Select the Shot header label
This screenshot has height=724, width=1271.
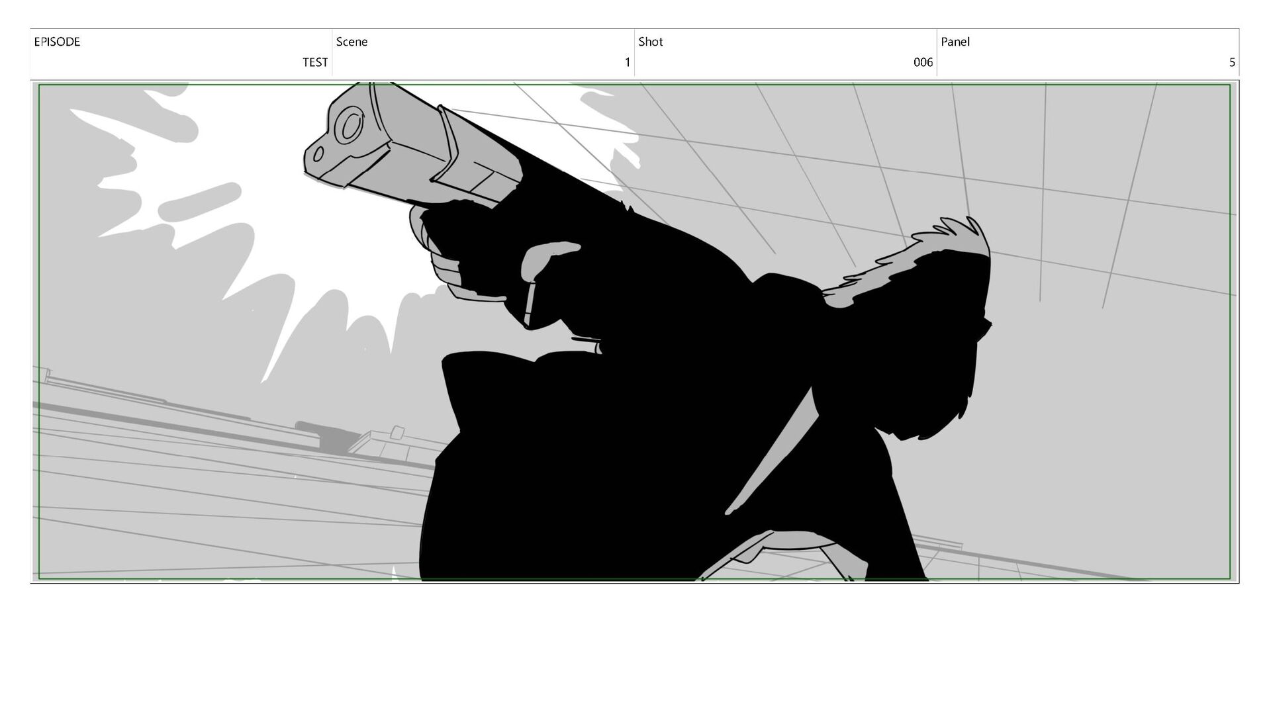pyautogui.click(x=650, y=42)
